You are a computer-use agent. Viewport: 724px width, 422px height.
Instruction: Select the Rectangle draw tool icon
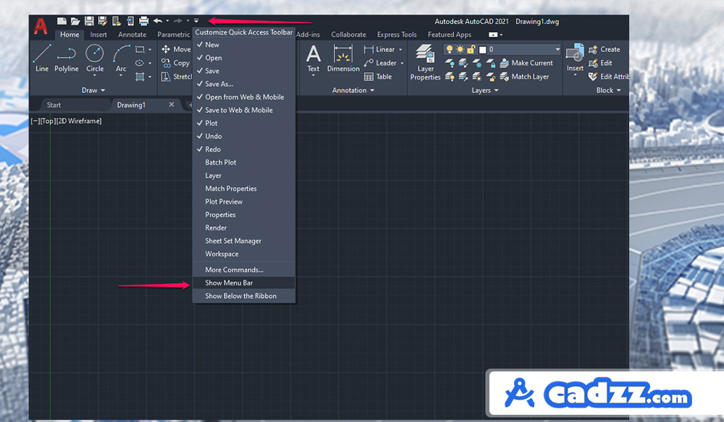(x=140, y=49)
